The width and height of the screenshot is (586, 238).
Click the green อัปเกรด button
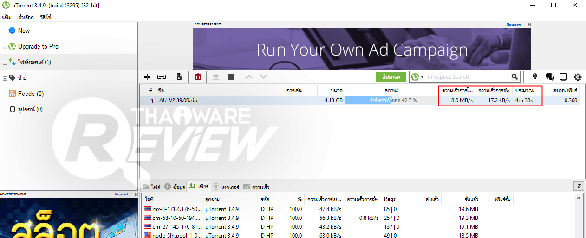tap(391, 77)
